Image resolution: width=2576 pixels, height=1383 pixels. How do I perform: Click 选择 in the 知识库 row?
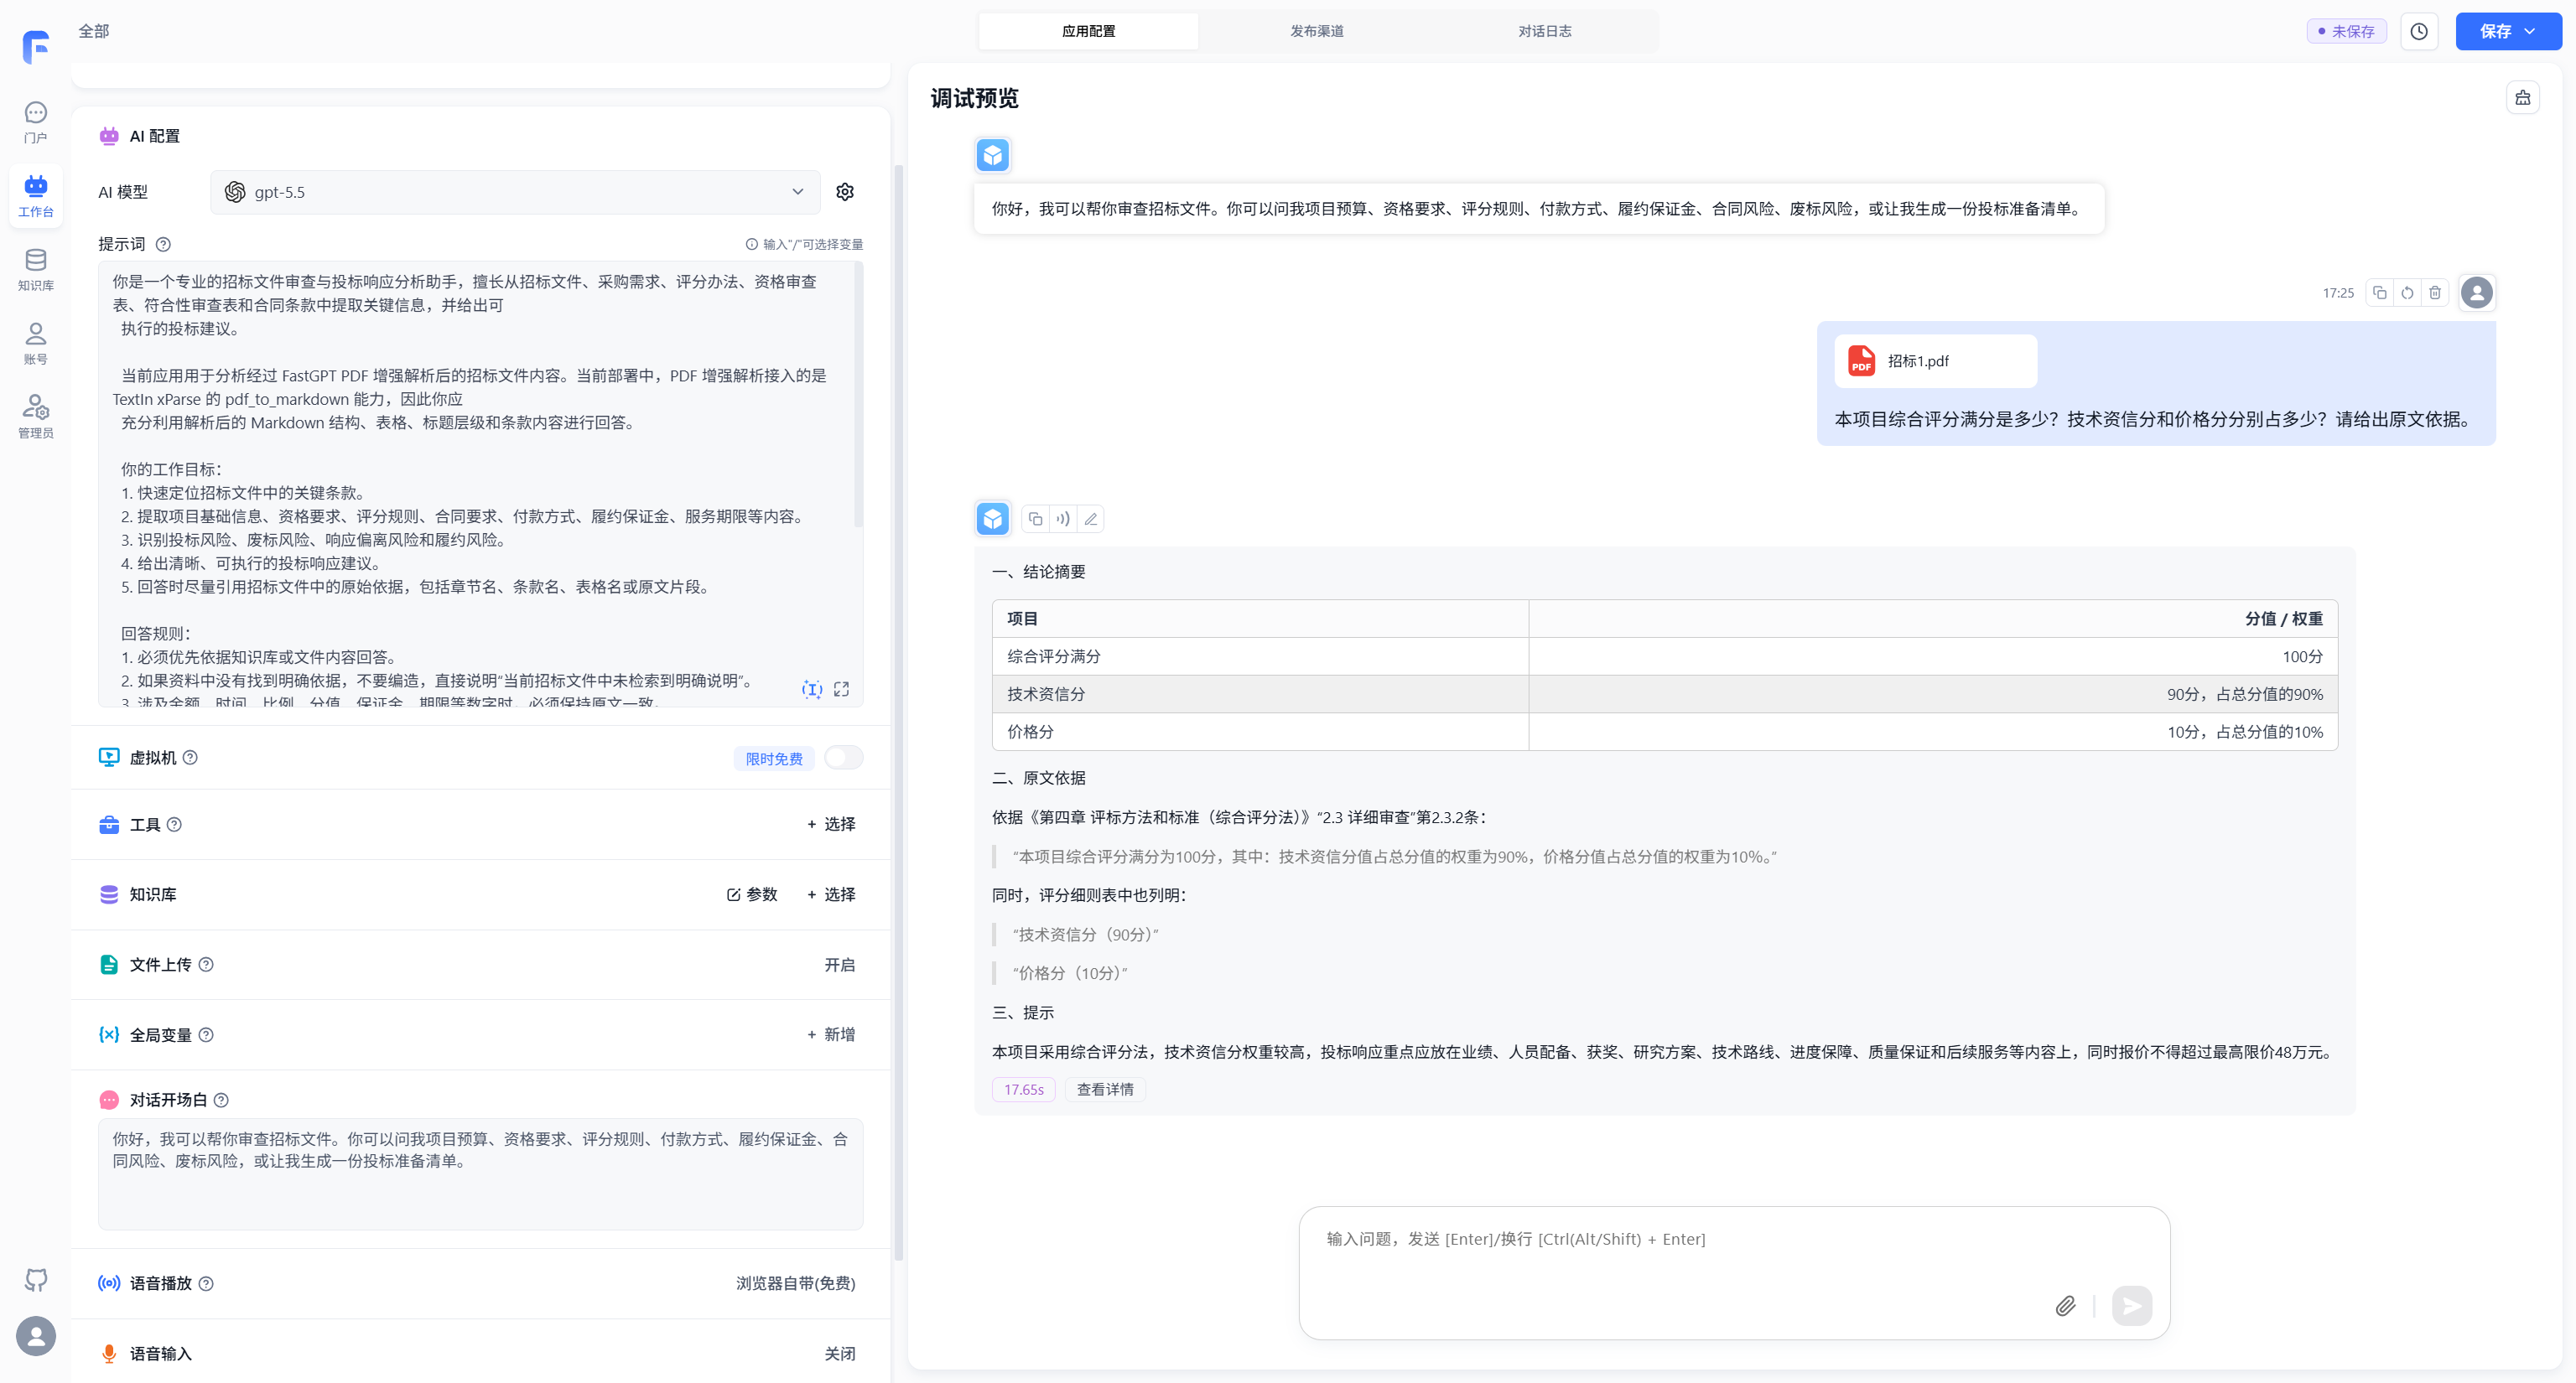point(831,894)
